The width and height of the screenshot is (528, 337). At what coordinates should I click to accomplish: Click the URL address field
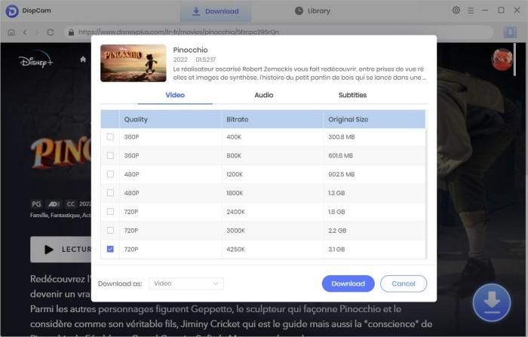point(279,32)
